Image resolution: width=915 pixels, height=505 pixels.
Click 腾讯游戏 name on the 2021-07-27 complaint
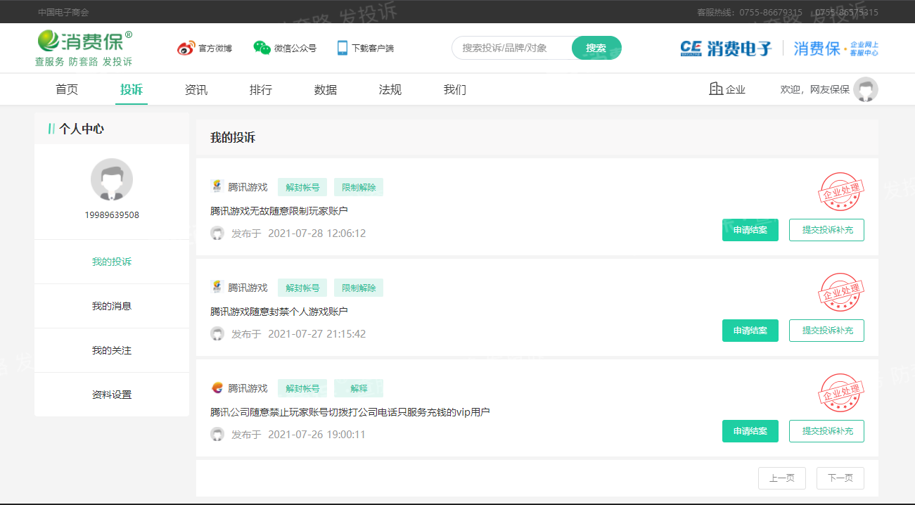248,288
